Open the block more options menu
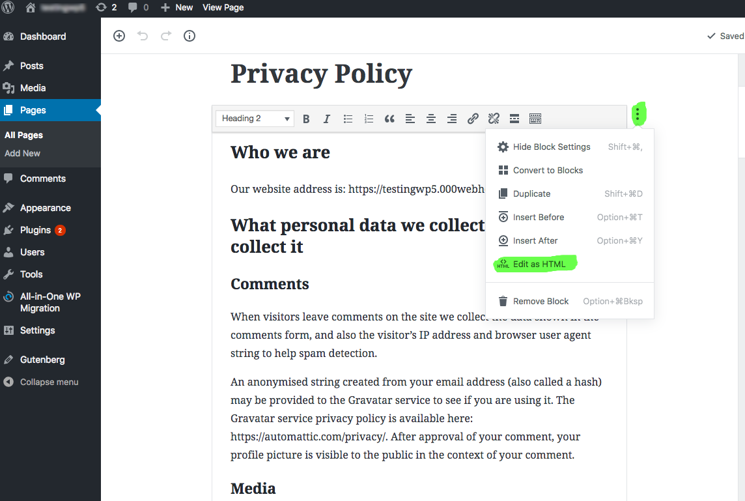The height and width of the screenshot is (501, 745). 638,116
